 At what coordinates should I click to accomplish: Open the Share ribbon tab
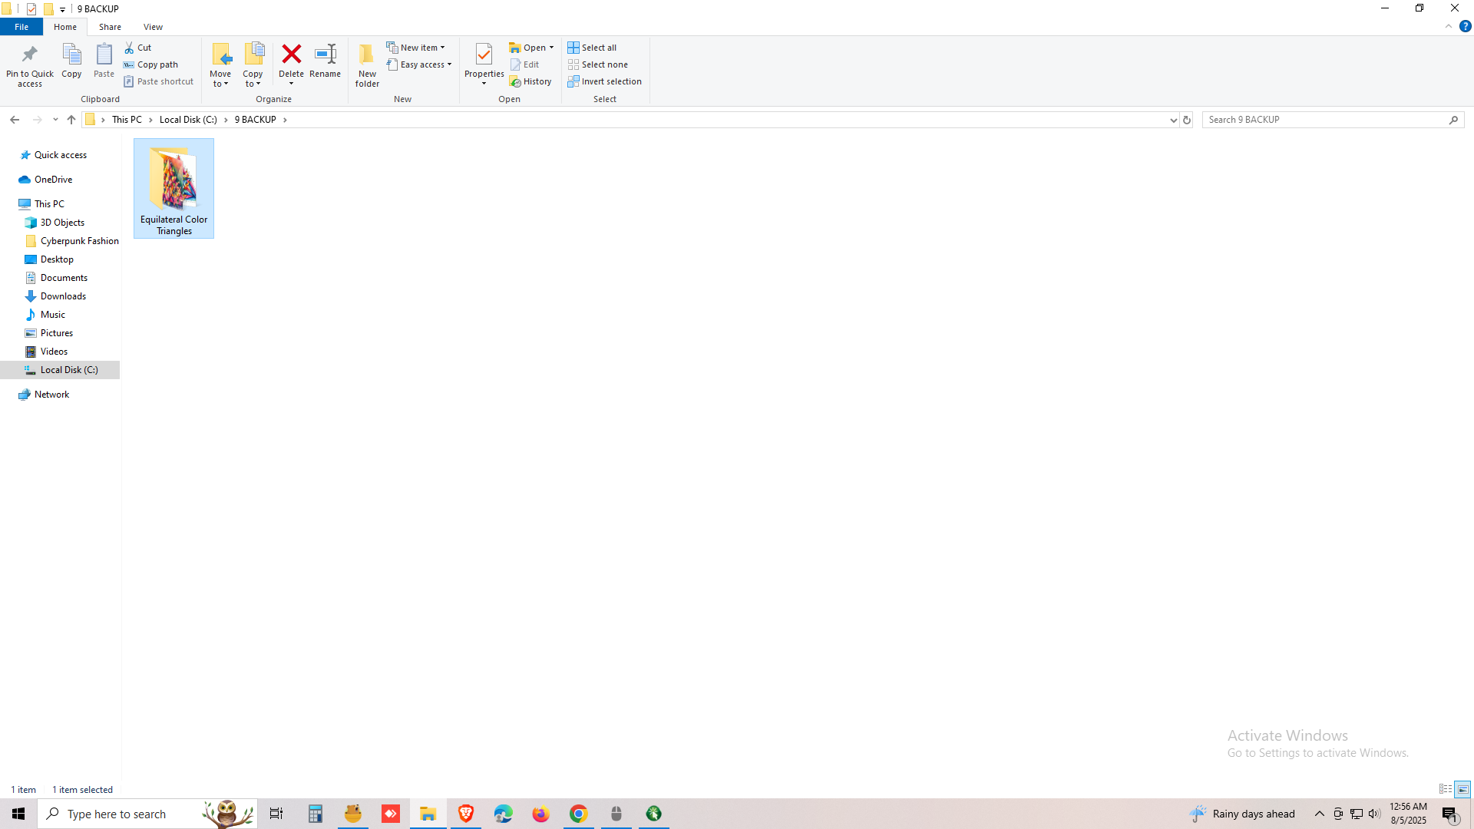coord(110,27)
